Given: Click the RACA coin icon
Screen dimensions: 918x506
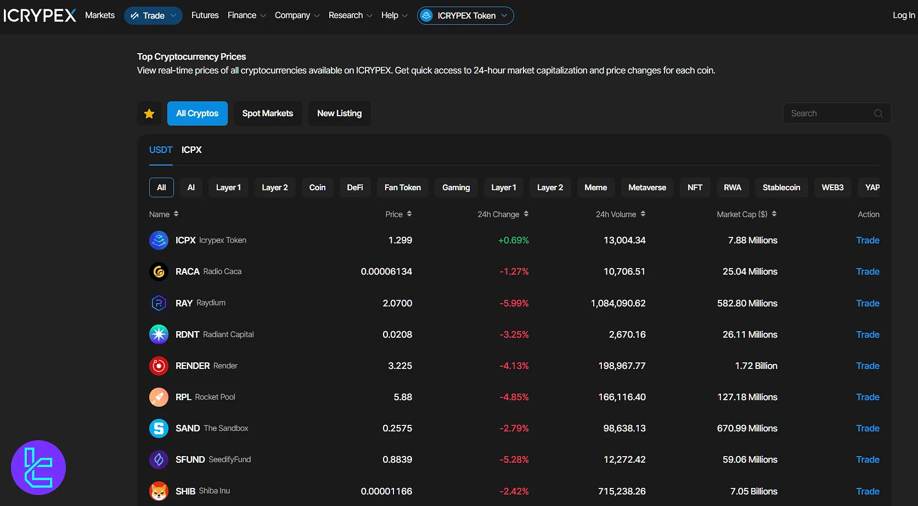Looking at the screenshot, I should (x=159, y=271).
